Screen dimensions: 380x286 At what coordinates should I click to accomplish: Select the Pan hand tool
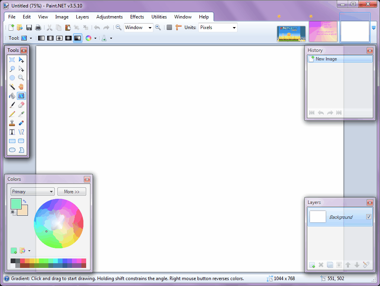coord(21,86)
